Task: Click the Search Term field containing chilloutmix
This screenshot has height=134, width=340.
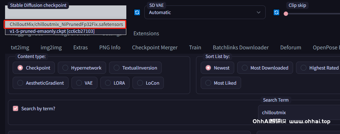Action: coord(299,112)
